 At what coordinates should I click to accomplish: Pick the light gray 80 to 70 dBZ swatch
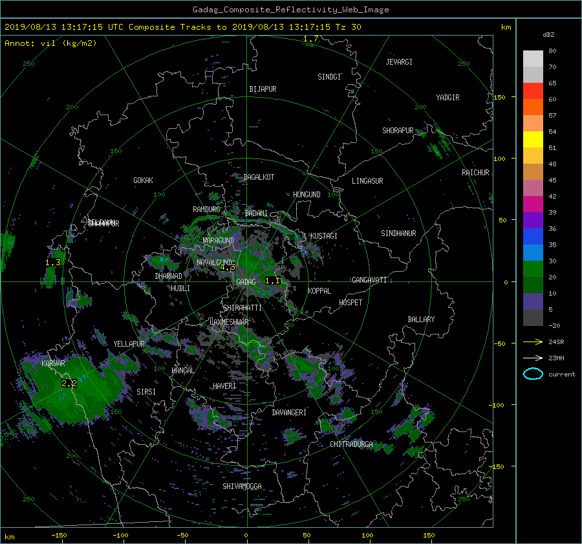(x=533, y=58)
